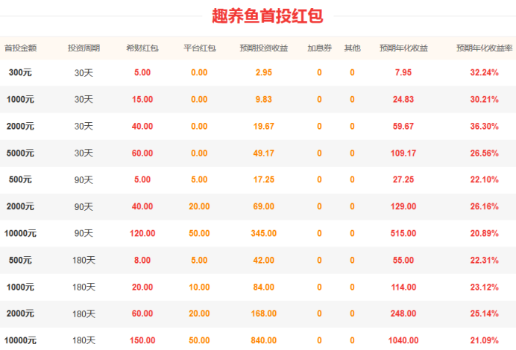Image resolution: width=516 pixels, height=350 pixels.
Task: Select the 27.25 annualized return cell
Action: click(403, 179)
